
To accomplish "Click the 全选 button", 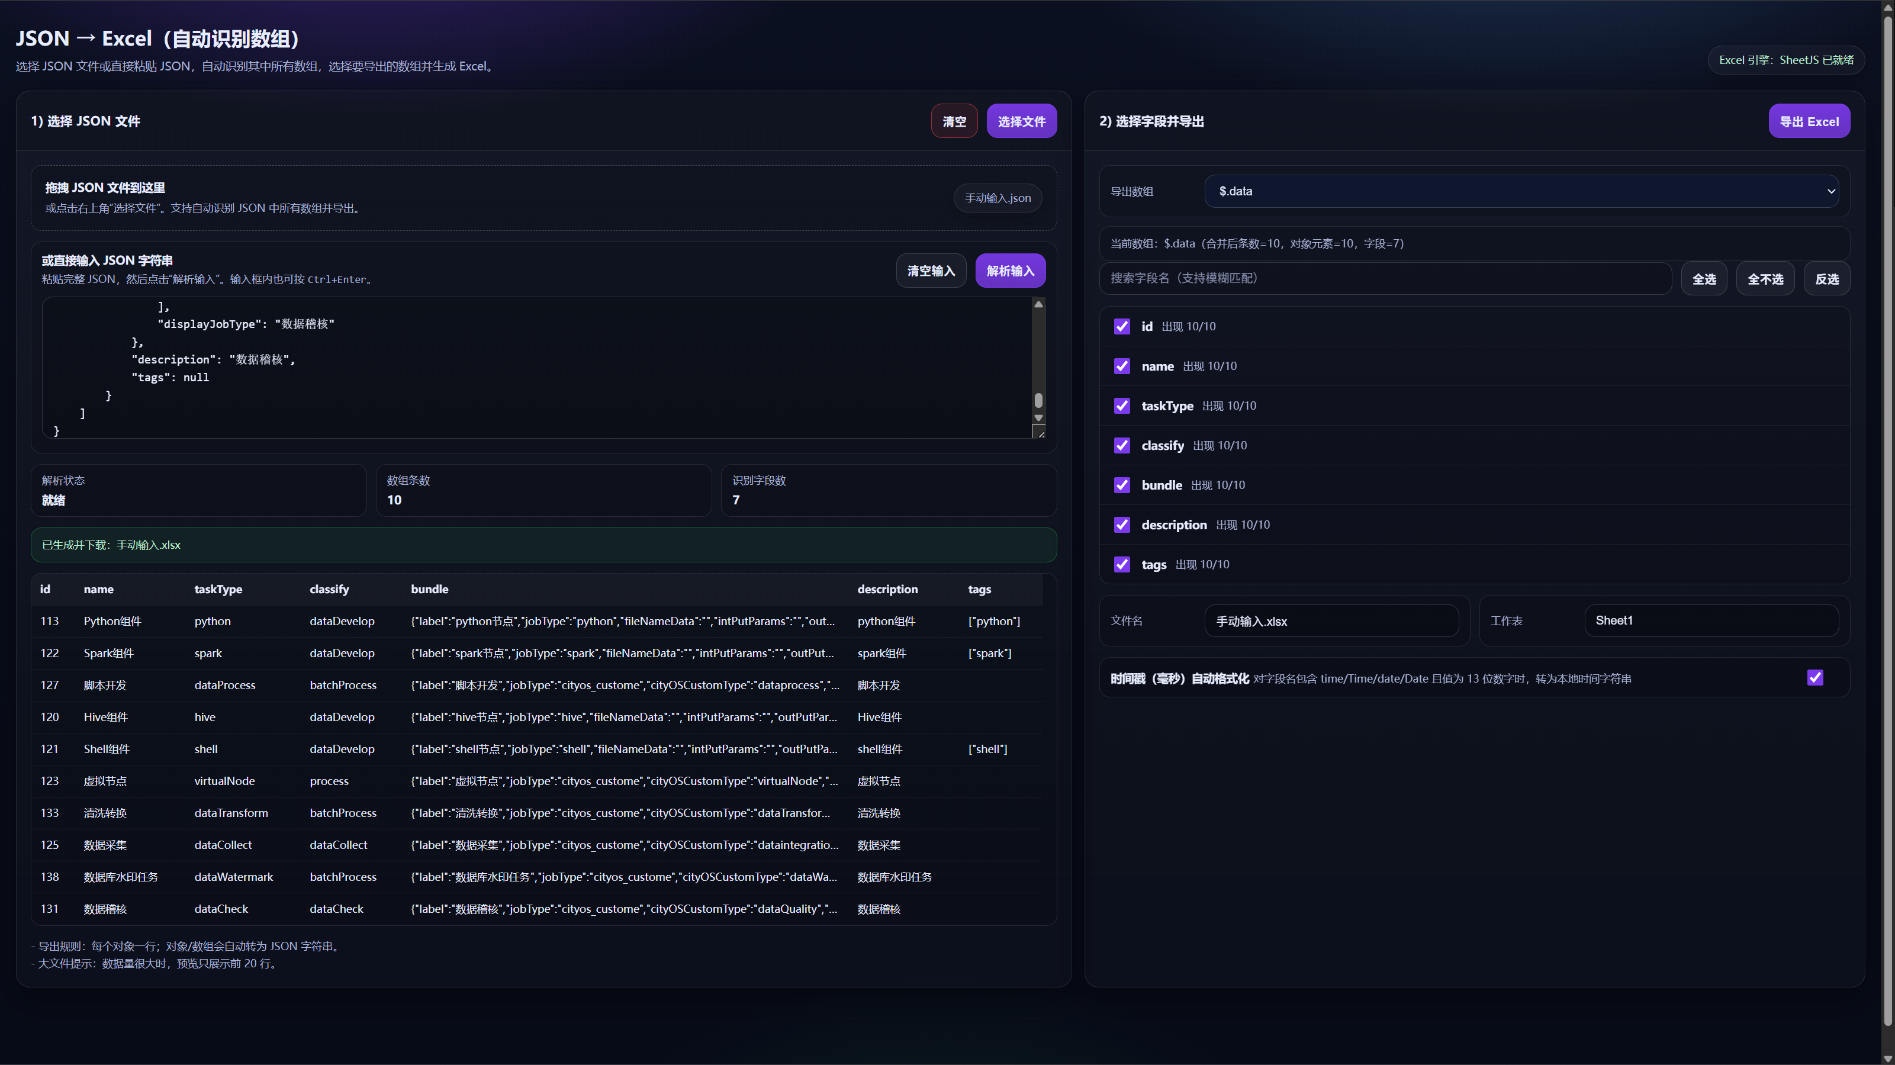I will pos(1704,279).
